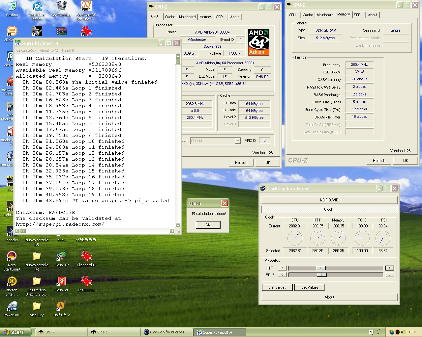Click the Super PI vertical scrollbar down arrow
This screenshot has height=337, width=422.
coord(178,225)
